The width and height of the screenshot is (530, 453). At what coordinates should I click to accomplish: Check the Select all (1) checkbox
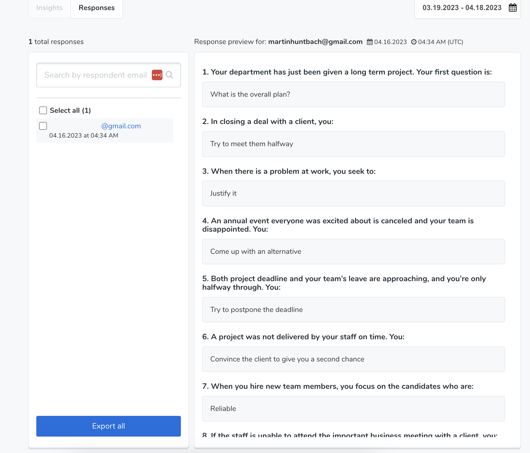pos(43,110)
